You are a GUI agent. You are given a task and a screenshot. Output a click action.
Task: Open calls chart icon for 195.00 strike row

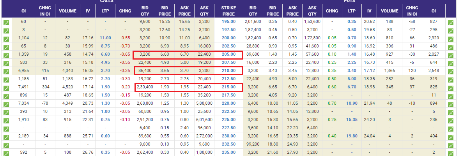click(x=6, y=22)
